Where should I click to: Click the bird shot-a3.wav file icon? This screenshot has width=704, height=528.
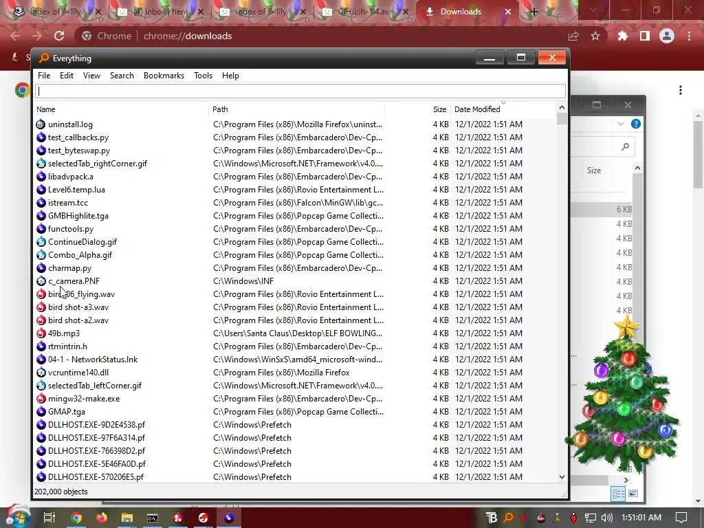coord(41,307)
